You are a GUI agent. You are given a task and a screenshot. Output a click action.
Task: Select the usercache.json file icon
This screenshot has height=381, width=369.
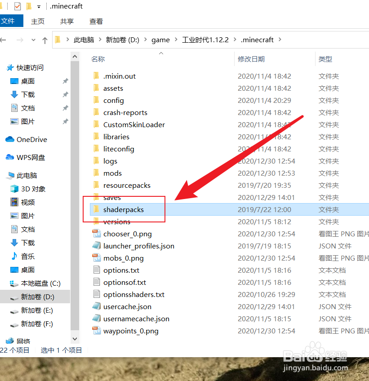point(97,306)
